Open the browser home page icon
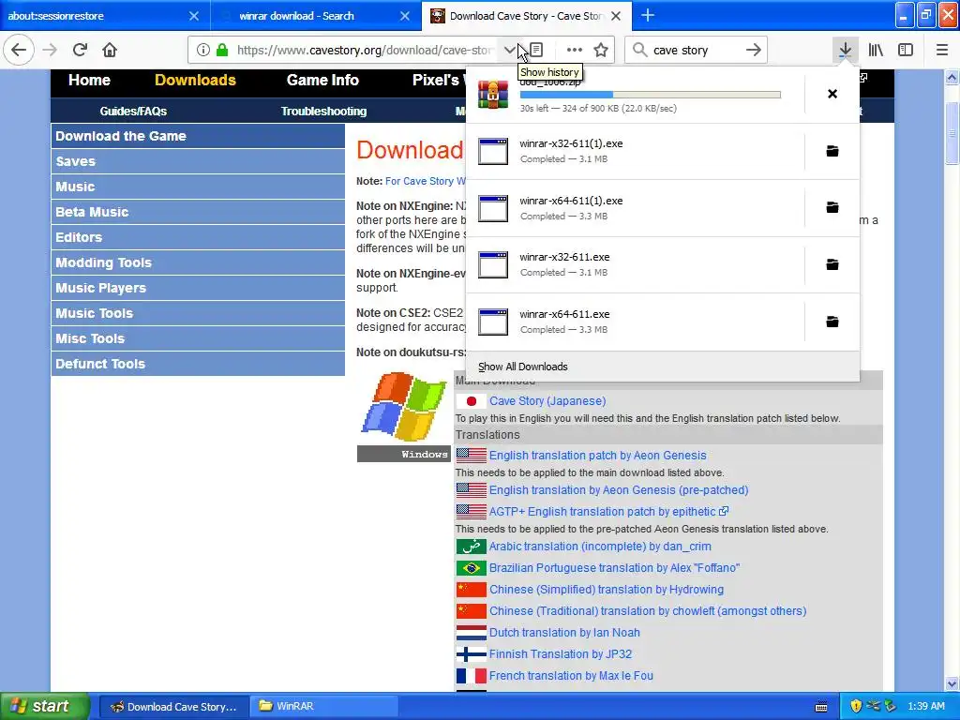This screenshot has width=960, height=720. click(110, 50)
